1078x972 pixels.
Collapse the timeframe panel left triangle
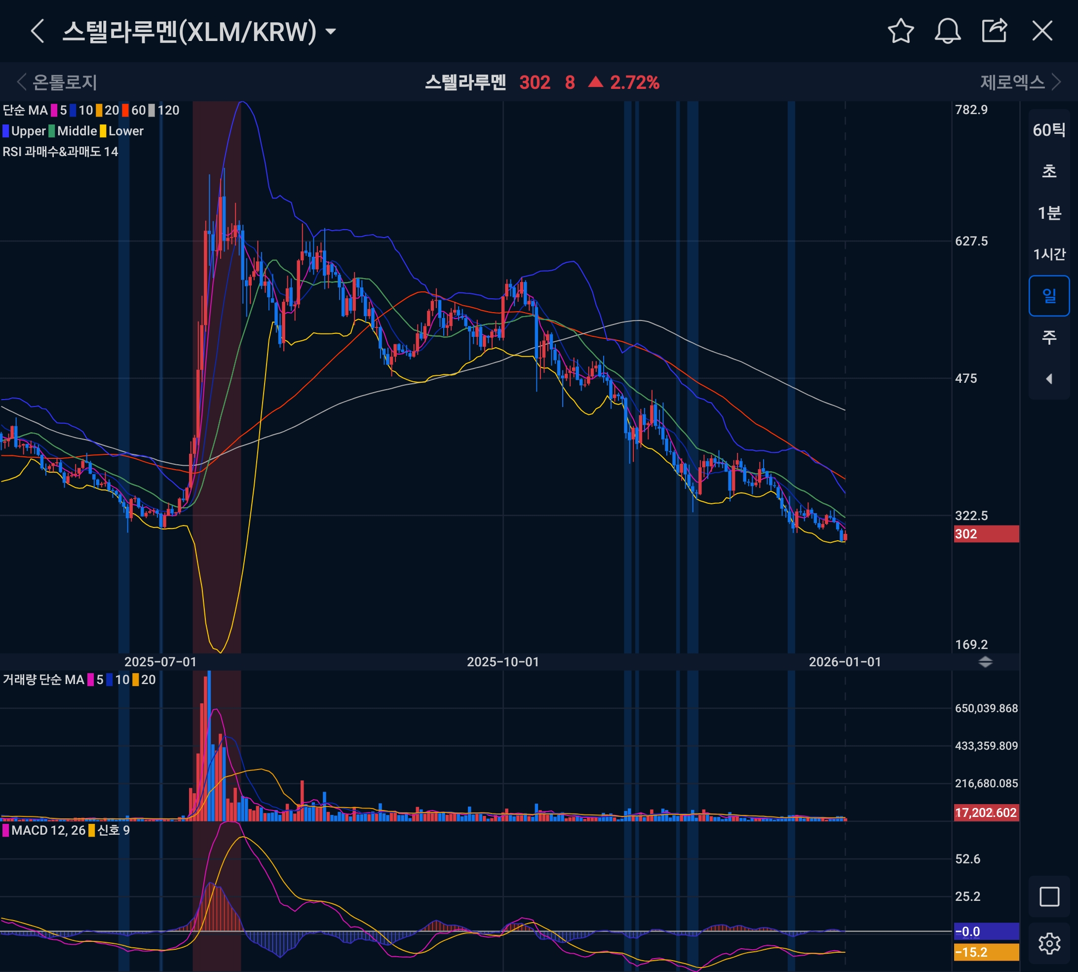[x=1049, y=379]
